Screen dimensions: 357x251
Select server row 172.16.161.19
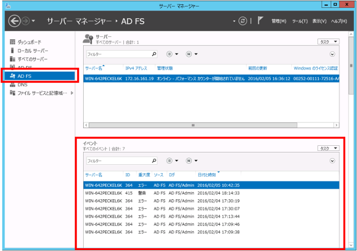pos(211,78)
